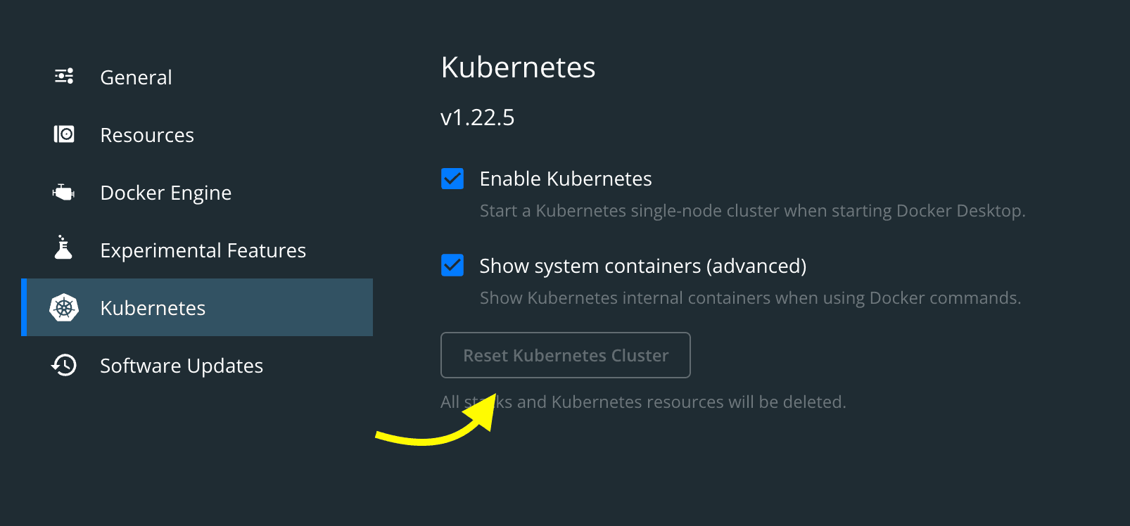Open the General settings page
1130x526 pixels.
tap(136, 77)
